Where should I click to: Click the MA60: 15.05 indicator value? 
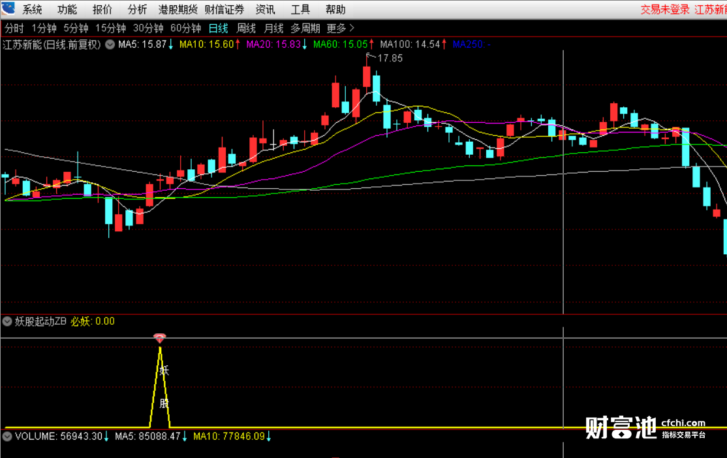click(x=343, y=44)
